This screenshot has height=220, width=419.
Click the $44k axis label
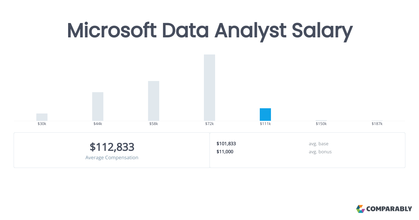[x=98, y=124]
